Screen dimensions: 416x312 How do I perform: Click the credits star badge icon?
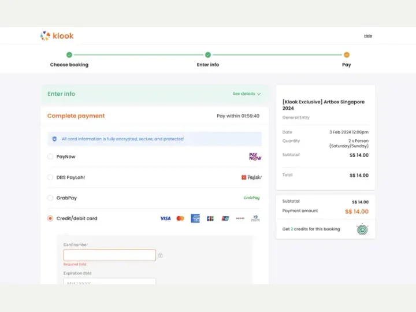coord(362,229)
